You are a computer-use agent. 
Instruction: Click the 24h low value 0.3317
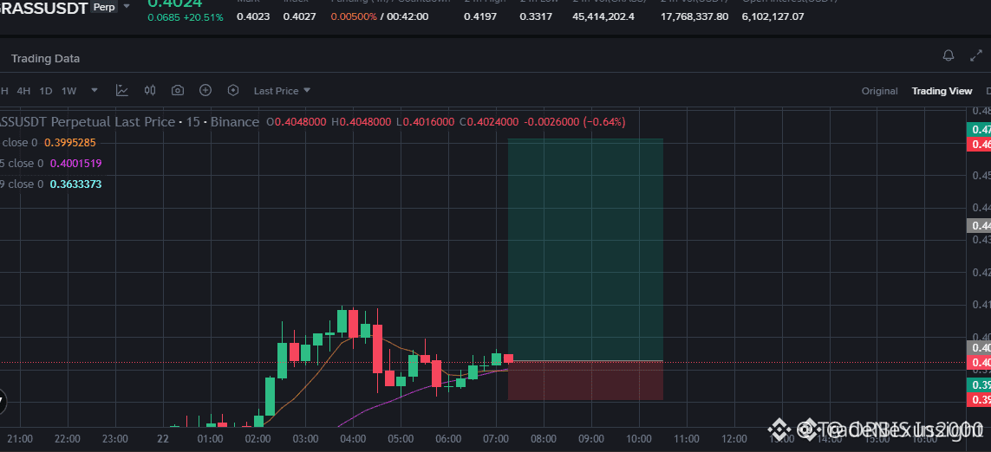[x=535, y=16]
